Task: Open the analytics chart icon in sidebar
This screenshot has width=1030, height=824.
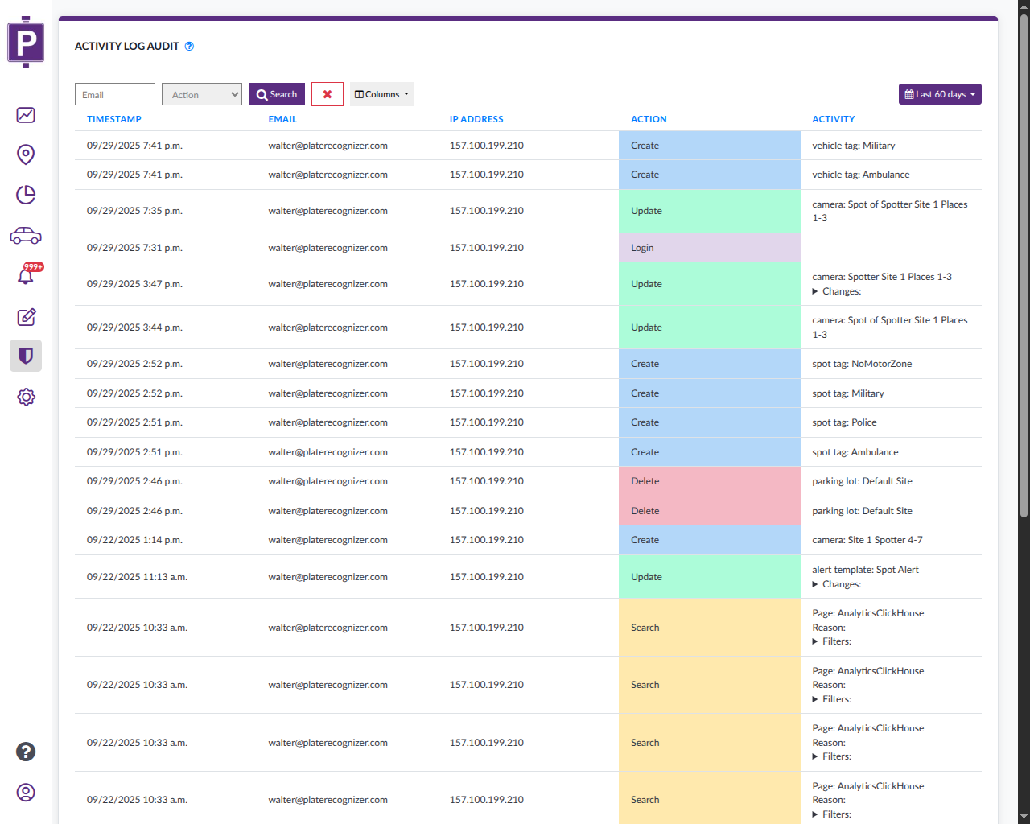Action: click(26, 115)
